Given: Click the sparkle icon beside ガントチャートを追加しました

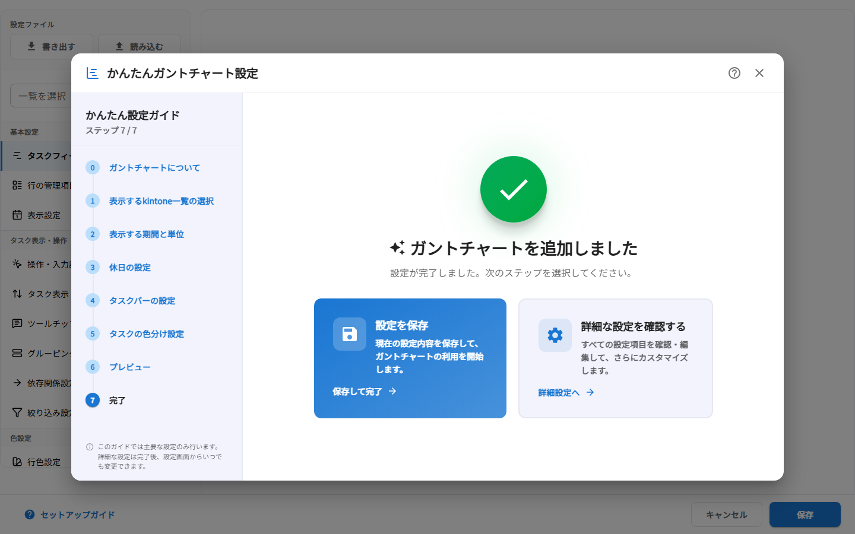Looking at the screenshot, I should click(397, 248).
